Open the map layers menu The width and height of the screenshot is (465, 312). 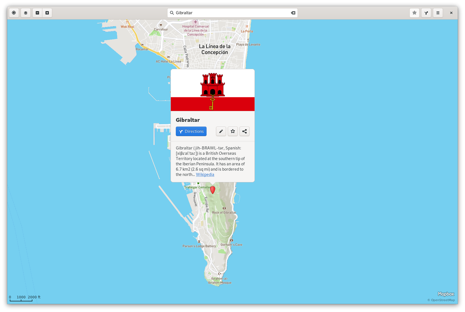point(26,13)
